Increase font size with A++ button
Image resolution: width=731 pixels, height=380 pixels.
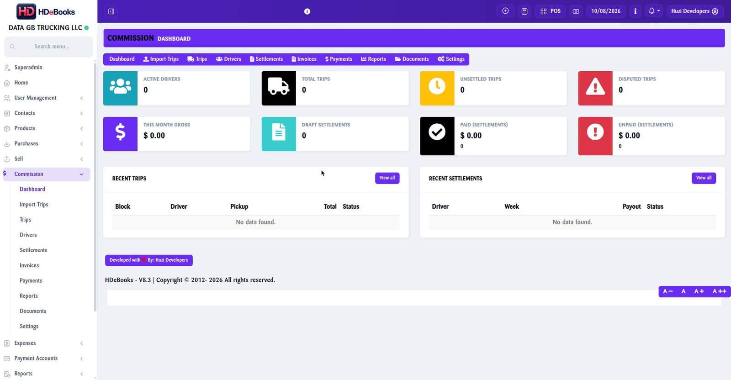pos(720,291)
